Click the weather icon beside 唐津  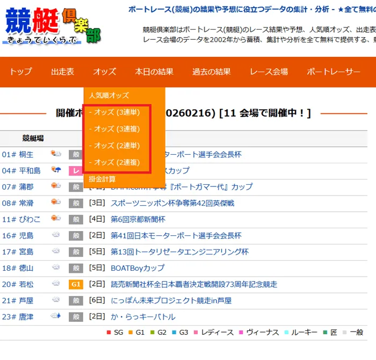click(55, 316)
